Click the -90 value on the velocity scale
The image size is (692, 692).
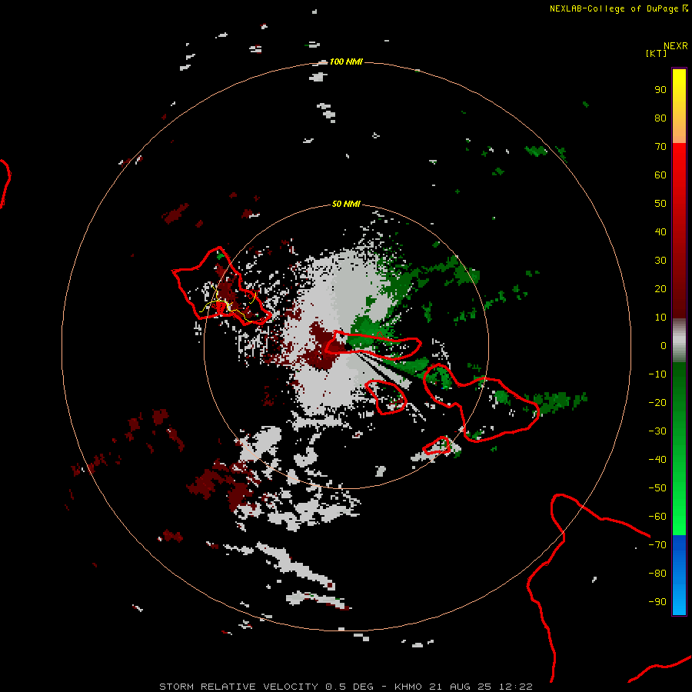coord(657,602)
